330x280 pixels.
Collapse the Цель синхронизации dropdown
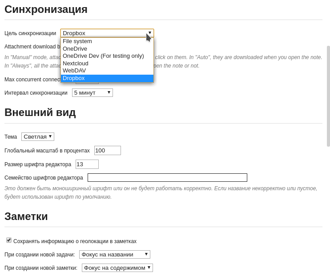pyautogui.click(x=107, y=33)
